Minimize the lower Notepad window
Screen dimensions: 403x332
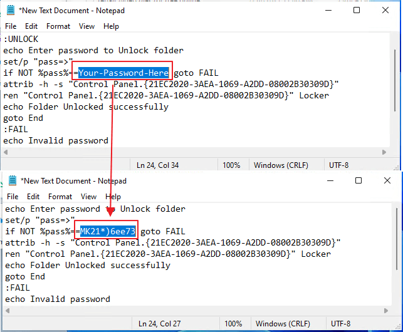coord(328,181)
